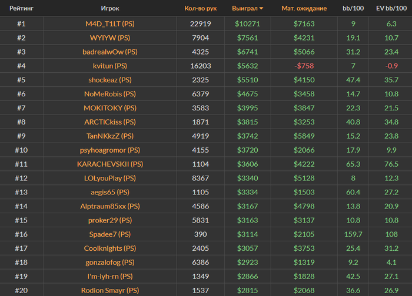Open player WYIYW (PS) profile
Viewport: 412px width, 296px height.
click(x=110, y=38)
